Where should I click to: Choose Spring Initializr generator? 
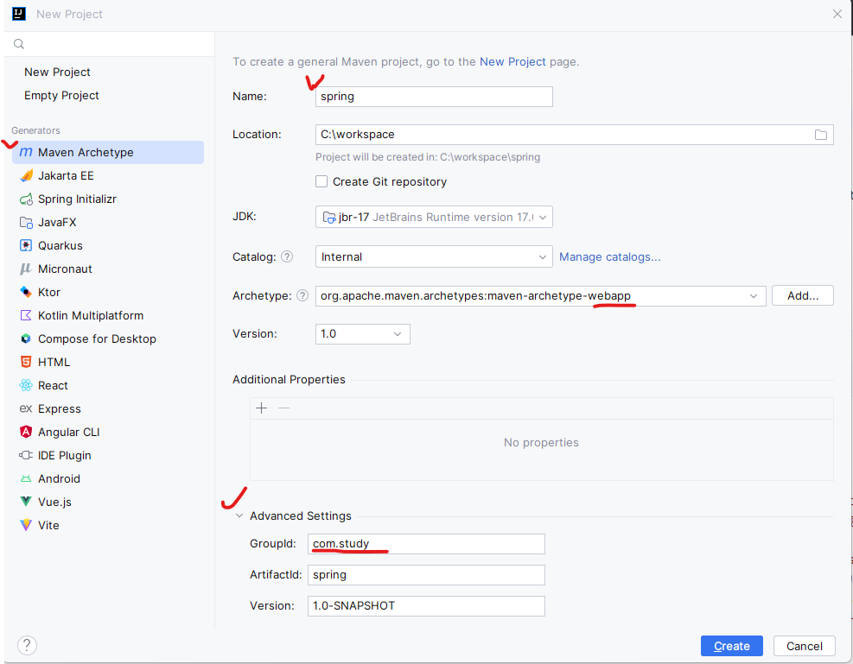click(x=108, y=199)
